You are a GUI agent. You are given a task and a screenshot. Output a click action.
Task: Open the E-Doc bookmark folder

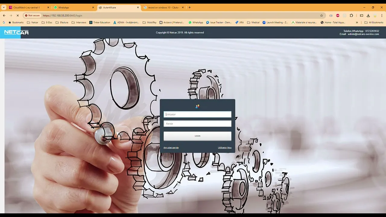[47, 22]
